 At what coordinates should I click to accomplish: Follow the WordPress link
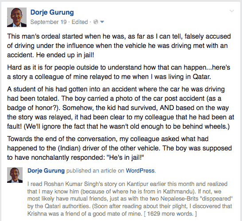click(x=140, y=170)
